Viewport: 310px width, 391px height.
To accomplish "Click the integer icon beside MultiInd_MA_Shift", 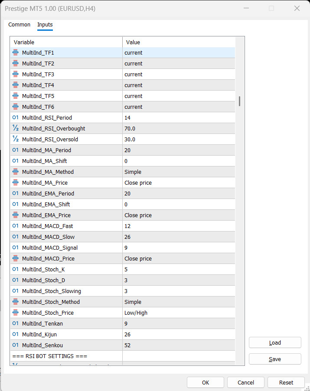I will (16, 161).
